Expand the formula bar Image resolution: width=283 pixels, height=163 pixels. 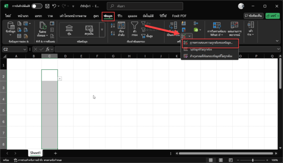click(x=279, y=49)
